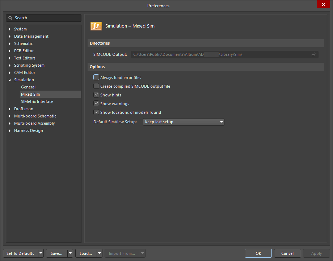Open the Default SimView Setup combo box
Viewport: 333px width, 261px height.
pyautogui.click(x=221, y=122)
